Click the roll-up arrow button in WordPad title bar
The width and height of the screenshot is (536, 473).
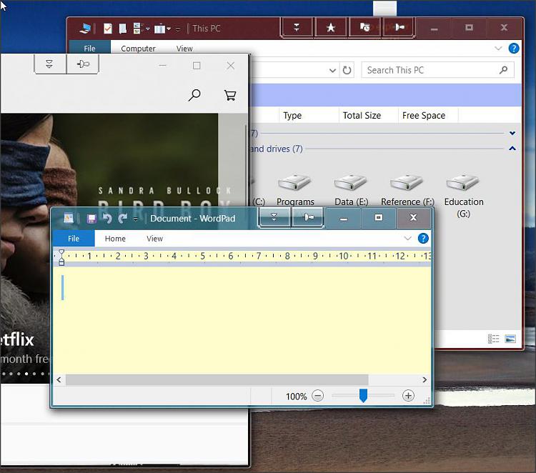pos(274,217)
